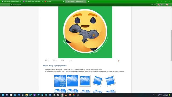Viewport: 172px width, 97px height.
Task: Click the Y1 coordinate value
Action: [x=55, y=60]
